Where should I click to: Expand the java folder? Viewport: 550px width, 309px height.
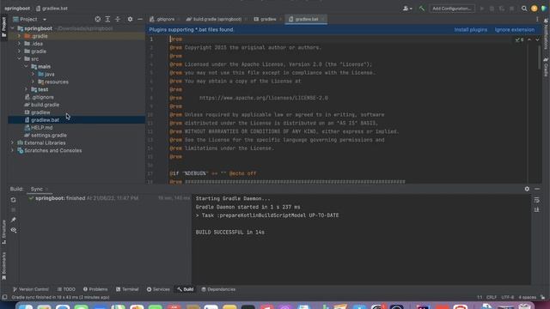(x=33, y=74)
